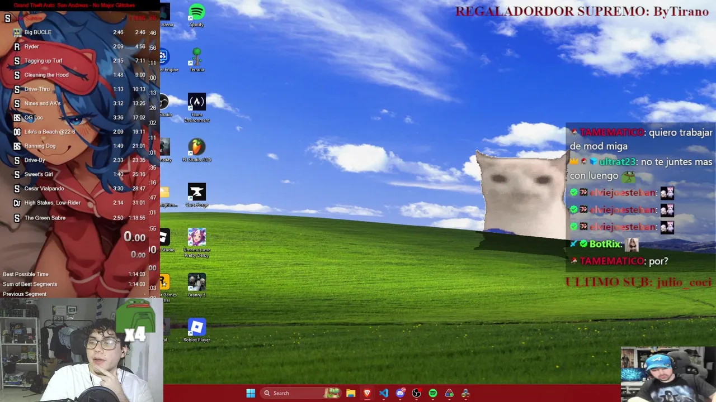Launch FL Studio 2025 desktop icon
Image resolution: width=716 pixels, height=402 pixels.
[x=196, y=150]
